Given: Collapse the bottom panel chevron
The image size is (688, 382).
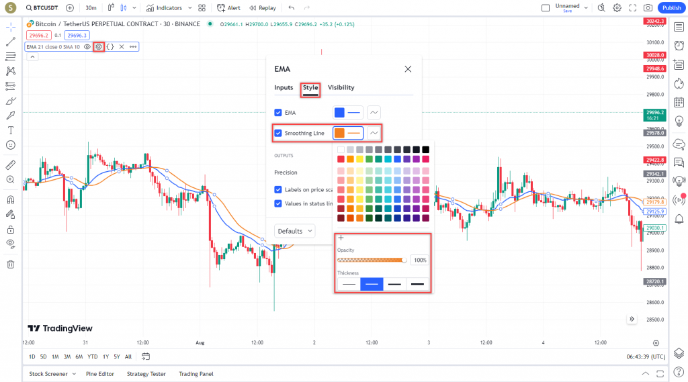Looking at the screenshot, I should (x=646, y=374).
